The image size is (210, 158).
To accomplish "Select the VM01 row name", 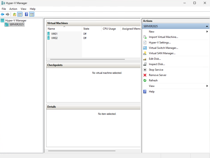I will (54, 34).
